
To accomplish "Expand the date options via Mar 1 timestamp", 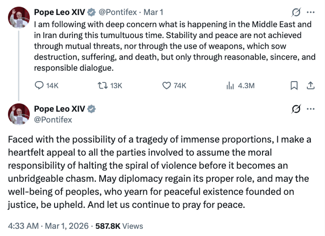I will [x=154, y=12].
